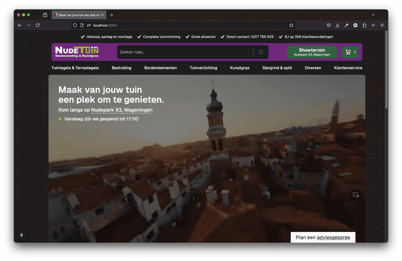This screenshot has width=402, height=261.
Task: Click the search magnifier icon
Action: [x=261, y=52]
